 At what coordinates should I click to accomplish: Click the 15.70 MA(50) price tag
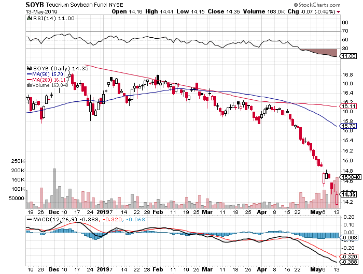pos(348,126)
